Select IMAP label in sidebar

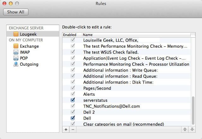(x=25, y=52)
